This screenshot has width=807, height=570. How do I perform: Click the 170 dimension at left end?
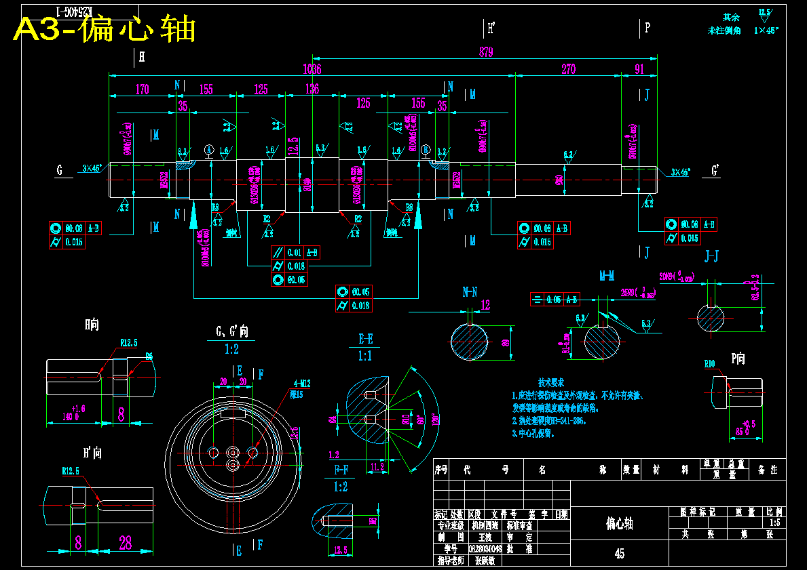click(x=142, y=89)
